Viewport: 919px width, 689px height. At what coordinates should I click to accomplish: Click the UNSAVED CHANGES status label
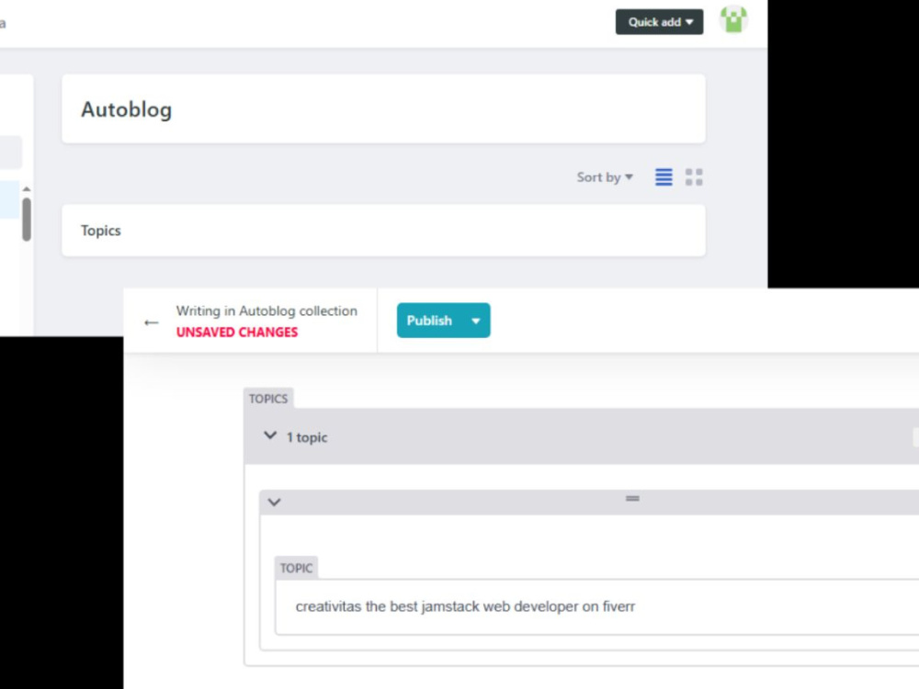237,333
